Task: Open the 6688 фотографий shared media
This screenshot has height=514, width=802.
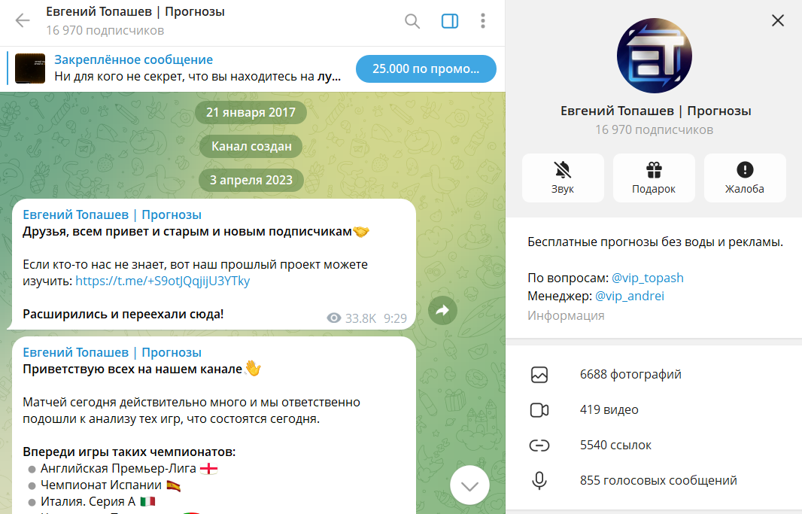Action: pyautogui.click(x=654, y=374)
